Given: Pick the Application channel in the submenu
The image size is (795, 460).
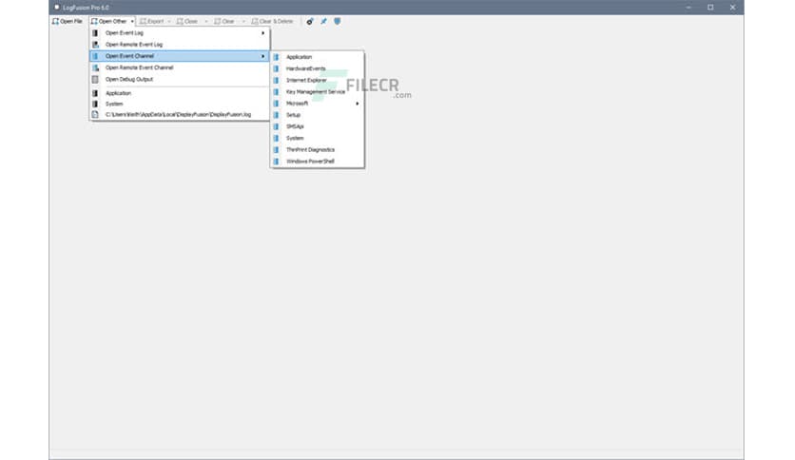Looking at the screenshot, I should pyautogui.click(x=318, y=57).
